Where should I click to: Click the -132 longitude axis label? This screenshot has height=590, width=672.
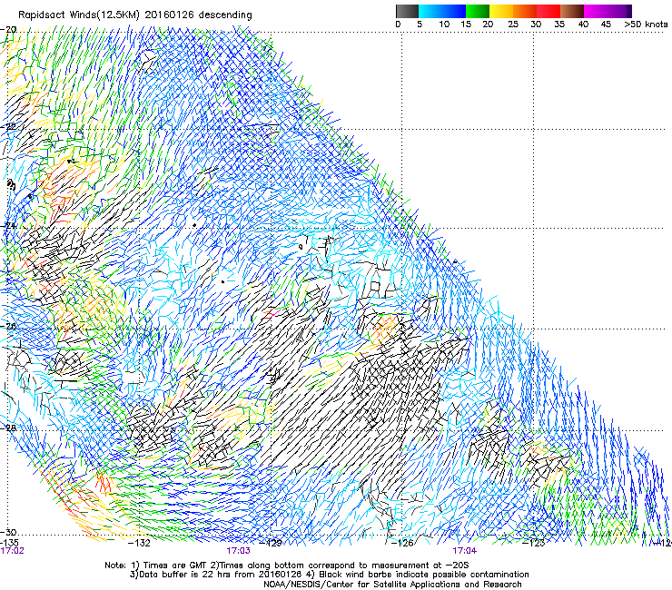pos(140,543)
